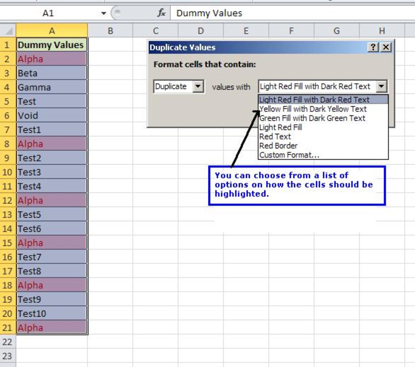This screenshot has height=367, width=415.
Task: Select row header 5
Action: click(x=7, y=101)
